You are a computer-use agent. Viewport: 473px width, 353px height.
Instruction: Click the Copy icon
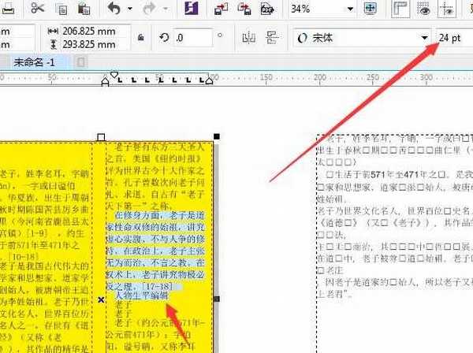tap(61, 9)
